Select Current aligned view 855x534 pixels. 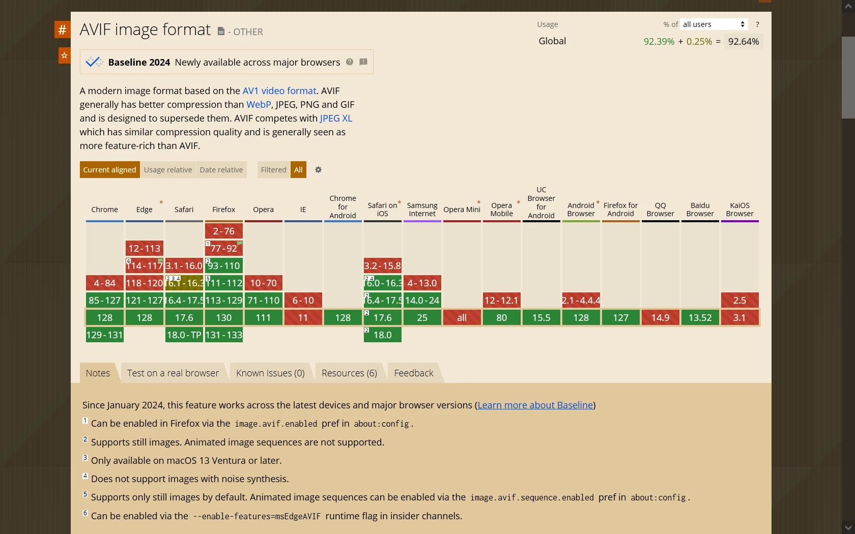tap(109, 170)
